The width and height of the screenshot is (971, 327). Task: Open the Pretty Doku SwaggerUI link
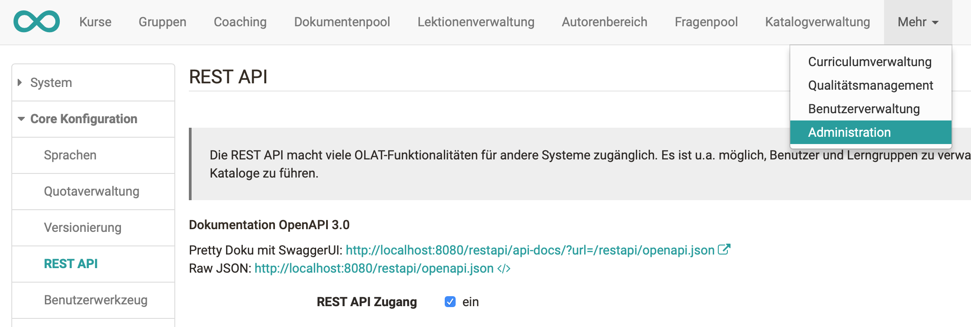pyautogui.click(x=530, y=250)
